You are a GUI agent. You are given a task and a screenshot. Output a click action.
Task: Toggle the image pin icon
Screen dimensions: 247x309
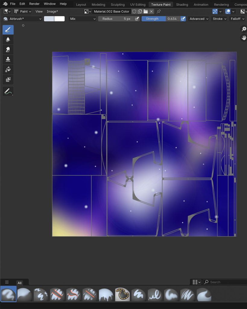(x=159, y=11)
